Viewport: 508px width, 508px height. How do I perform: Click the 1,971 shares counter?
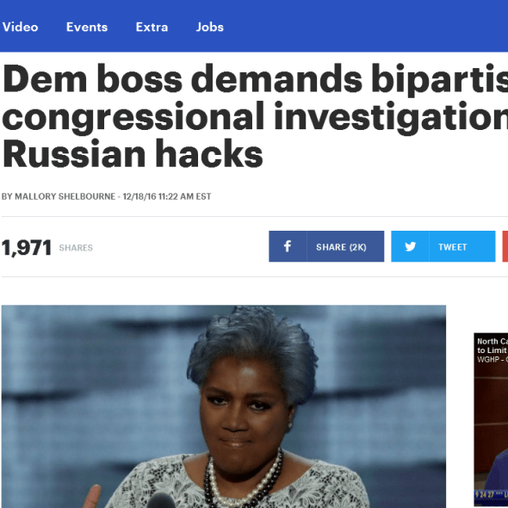coord(27,248)
